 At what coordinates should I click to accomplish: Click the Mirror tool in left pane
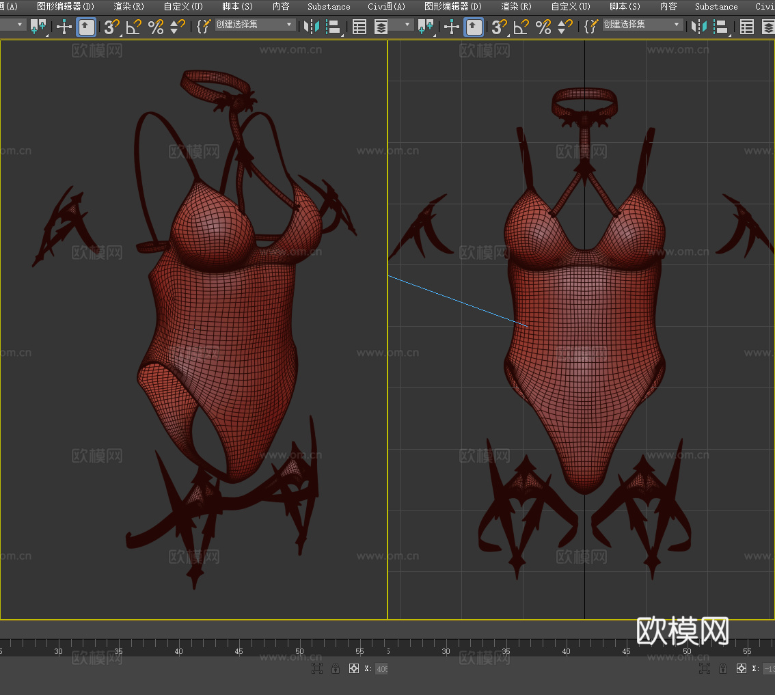311,27
